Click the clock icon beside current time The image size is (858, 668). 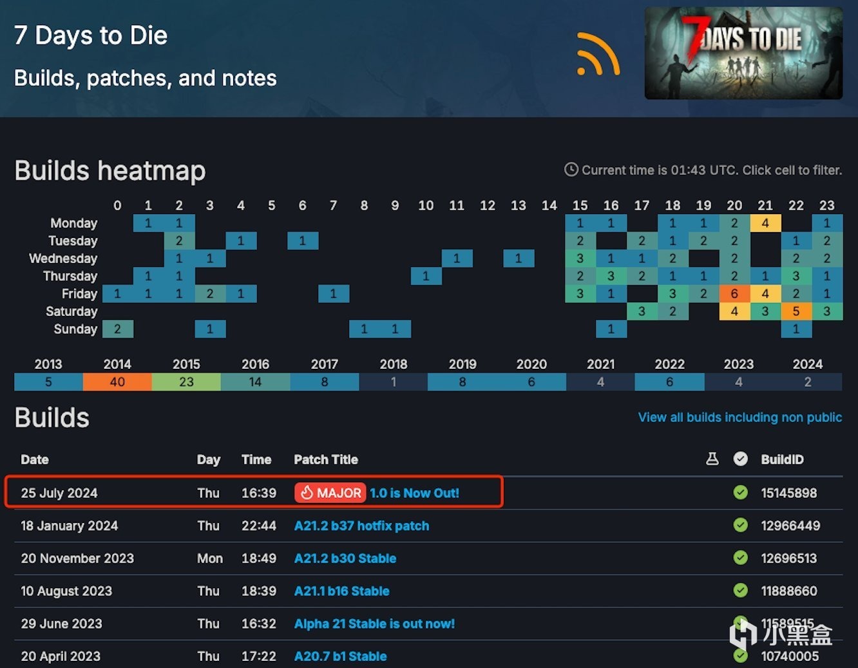click(x=571, y=170)
